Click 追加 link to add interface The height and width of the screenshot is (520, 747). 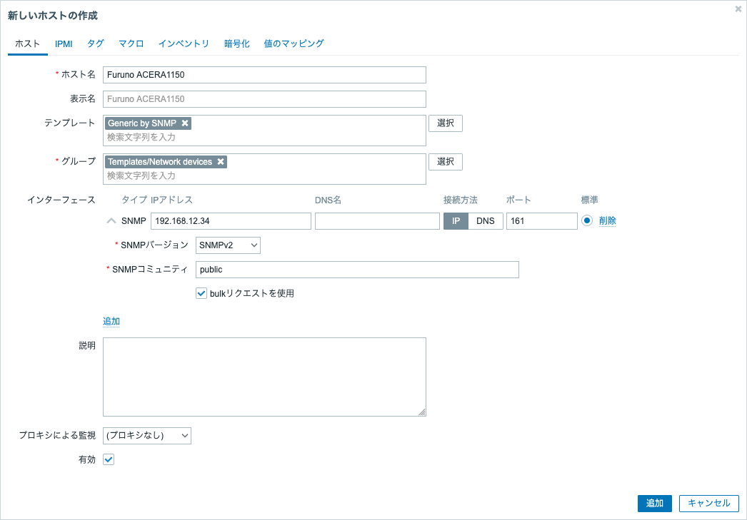click(x=111, y=321)
